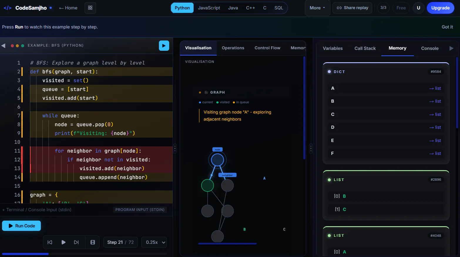This screenshot has height=257, width=460.
Task: Click code line 11 for neighbor loop
Action: click(101, 151)
